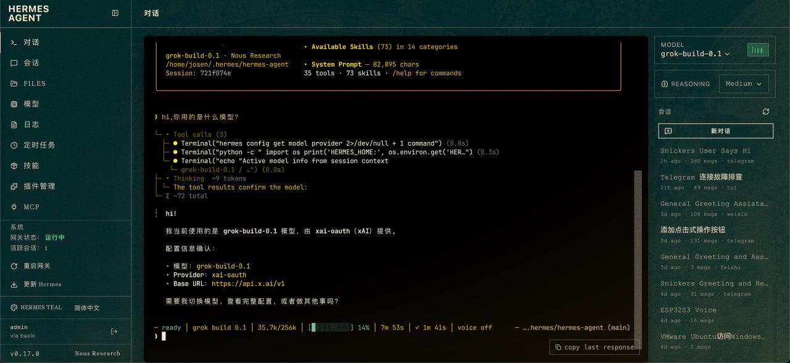Go to the 日志 menu item

tap(65, 125)
